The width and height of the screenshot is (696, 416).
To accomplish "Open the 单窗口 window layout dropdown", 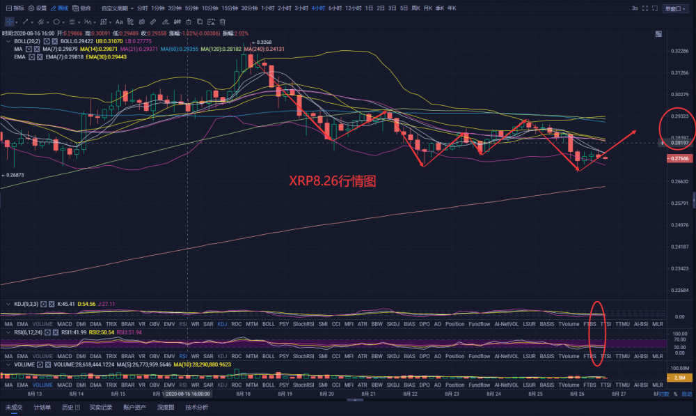I will point(675,9).
